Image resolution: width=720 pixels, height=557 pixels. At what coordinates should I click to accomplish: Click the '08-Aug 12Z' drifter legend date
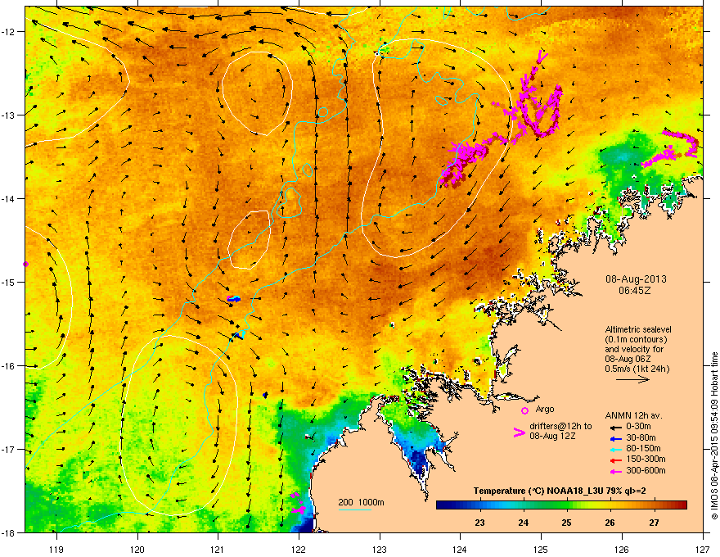(552, 436)
